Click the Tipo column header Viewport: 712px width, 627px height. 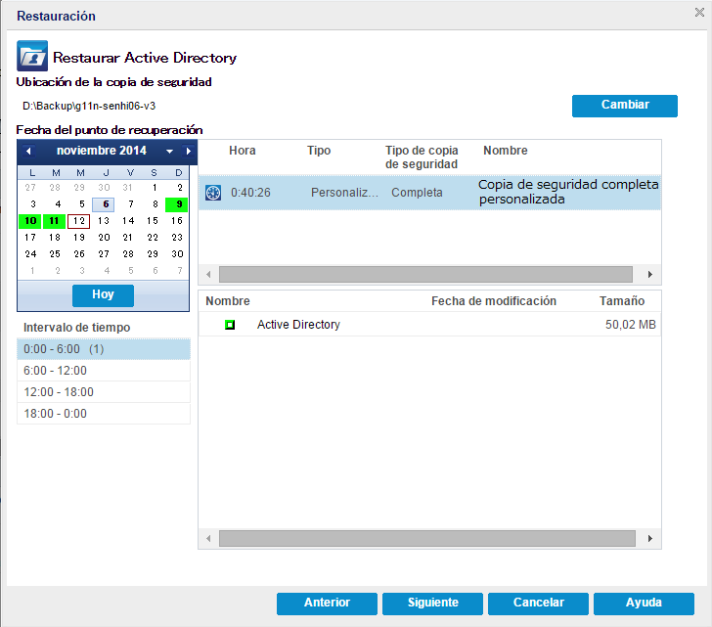[319, 151]
